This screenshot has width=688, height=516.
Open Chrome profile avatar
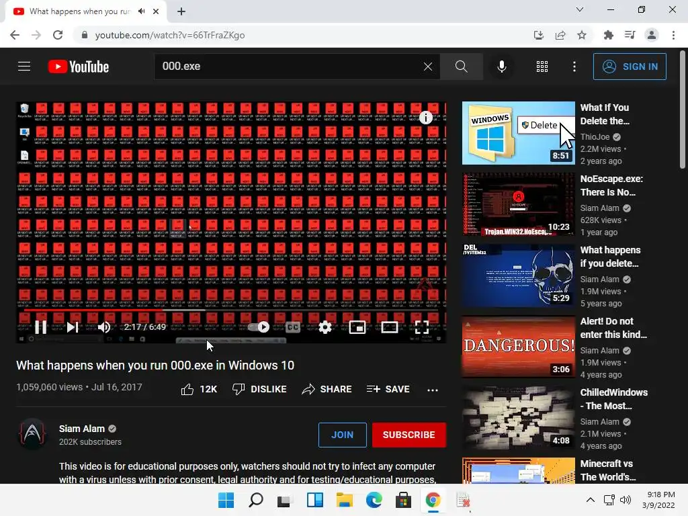[652, 35]
